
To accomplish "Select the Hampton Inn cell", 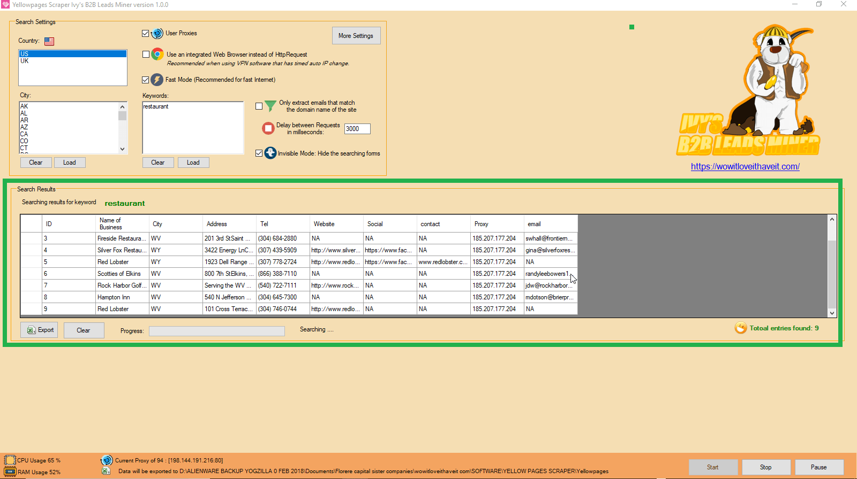I will point(123,297).
